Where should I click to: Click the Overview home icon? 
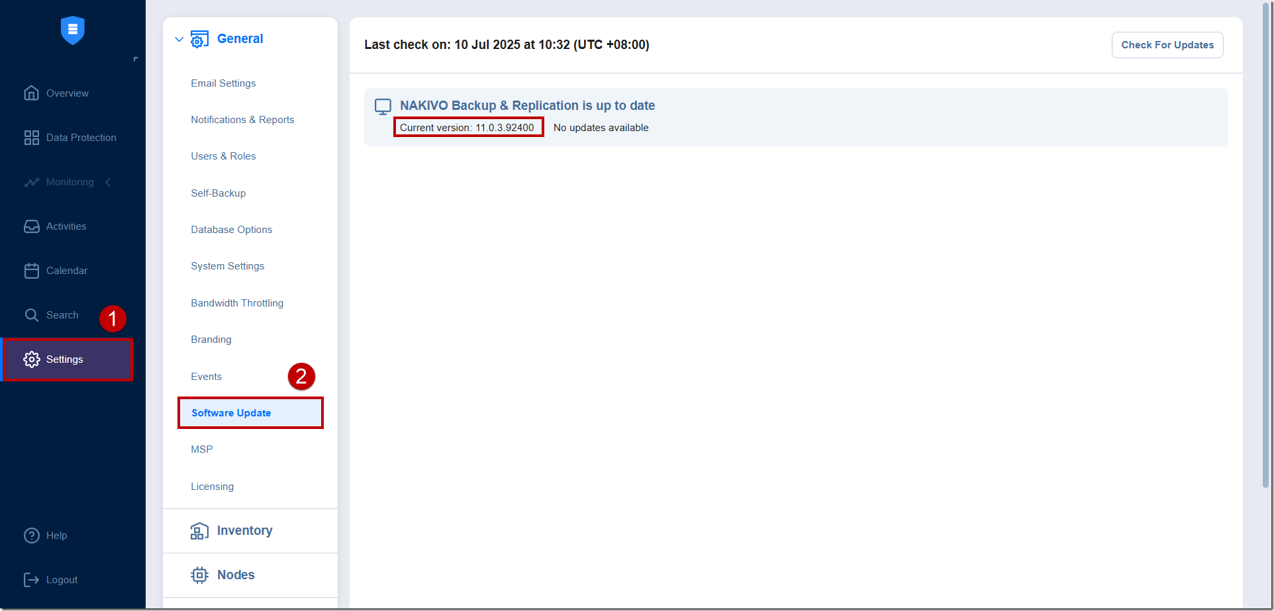(x=31, y=93)
